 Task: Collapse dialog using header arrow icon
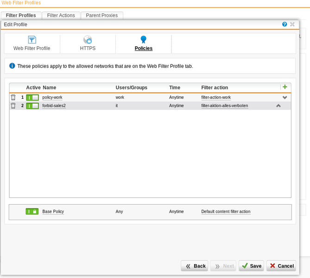click(291, 24)
